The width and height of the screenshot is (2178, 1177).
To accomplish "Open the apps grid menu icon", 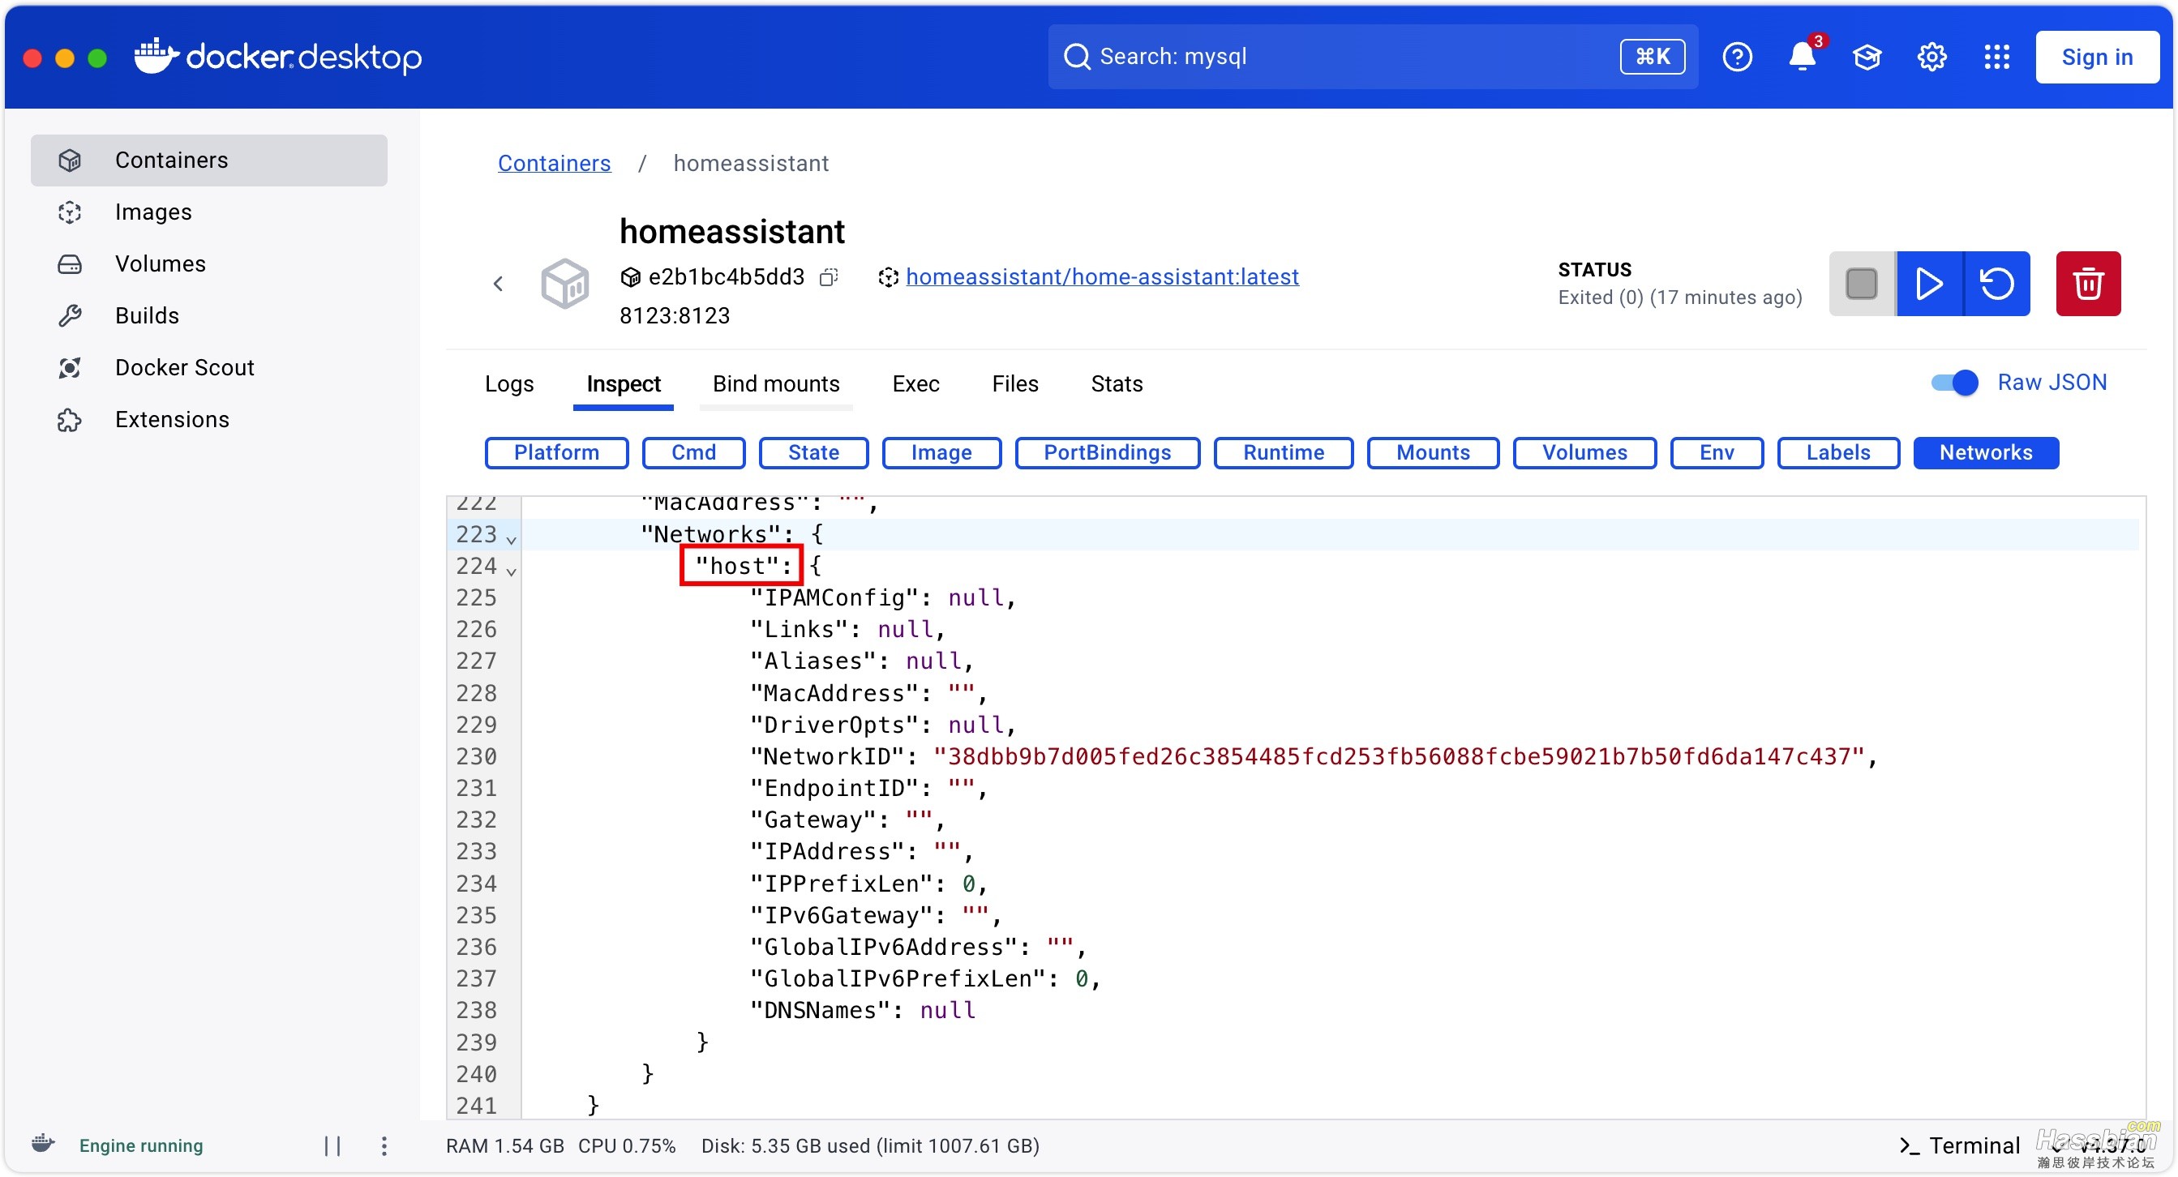I will (1996, 57).
